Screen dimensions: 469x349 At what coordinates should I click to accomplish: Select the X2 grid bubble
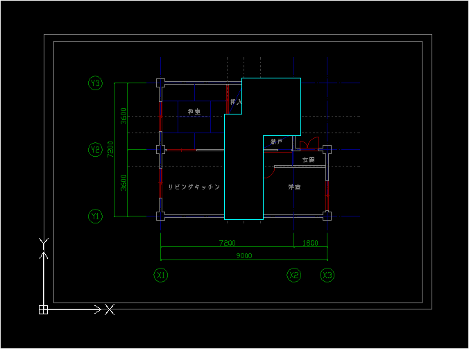tap(294, 275)
